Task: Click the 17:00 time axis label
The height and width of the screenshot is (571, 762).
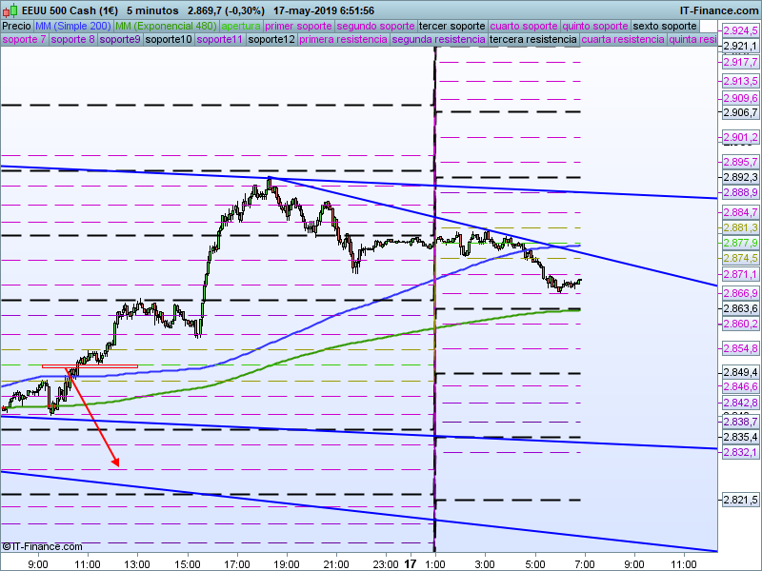Action: coord(237,564)
